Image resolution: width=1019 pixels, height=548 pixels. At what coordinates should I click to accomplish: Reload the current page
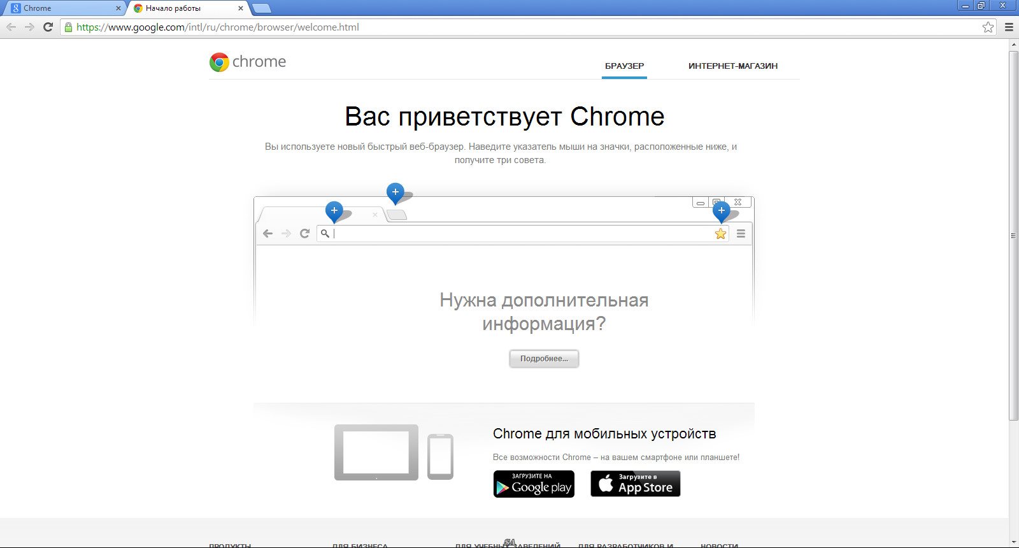click(48, 27)
